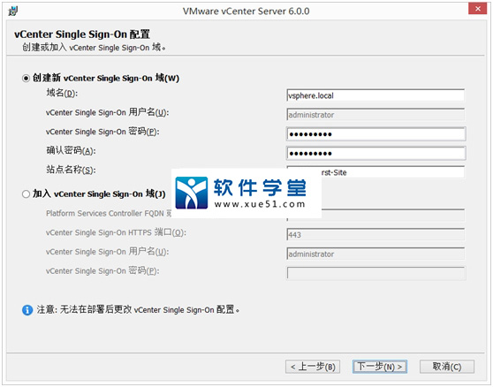Focus the confirm password field
This screenshot has height=387, width=493.
coord(376,154)
